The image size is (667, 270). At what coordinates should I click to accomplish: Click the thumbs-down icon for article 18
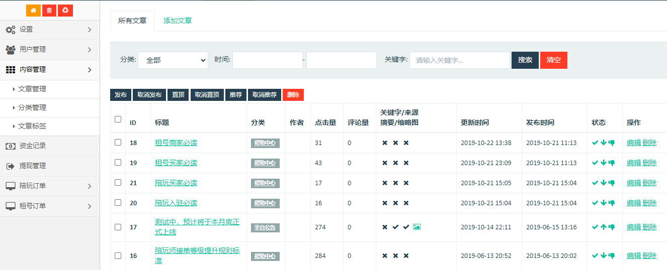[612, 143]
